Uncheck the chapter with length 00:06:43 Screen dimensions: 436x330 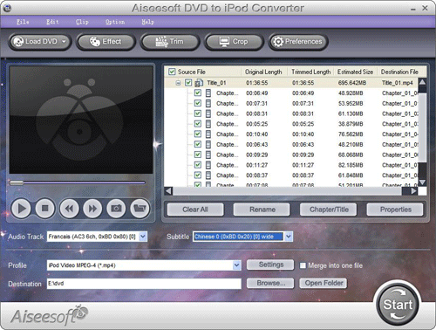click(198, 144)
